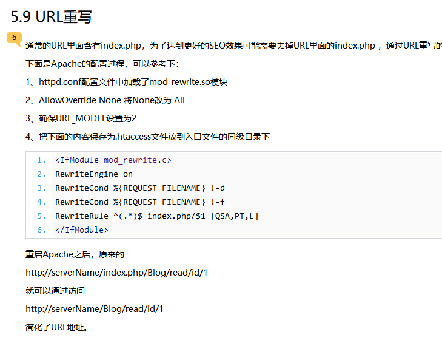This screenshot has width=442, height=357.
Task: Click the RewriteEngine on code line
Action: coord(94,174)
